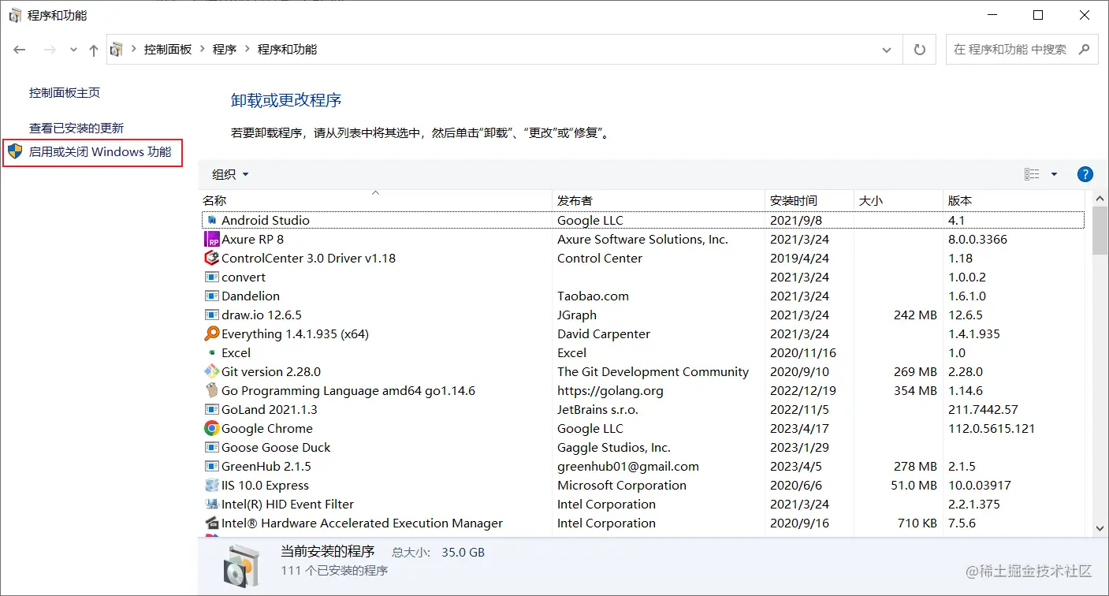Open 查看已安装的更新 link
This screenshot has height=596, width=1109.
76,128
